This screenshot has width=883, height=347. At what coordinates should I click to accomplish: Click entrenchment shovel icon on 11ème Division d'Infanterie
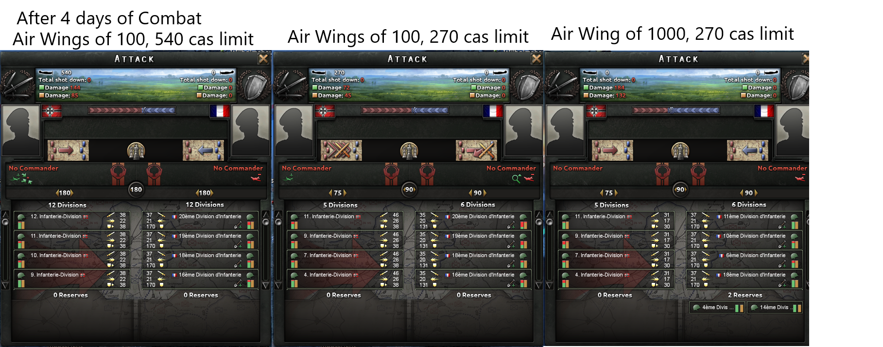tap(782, 226)
